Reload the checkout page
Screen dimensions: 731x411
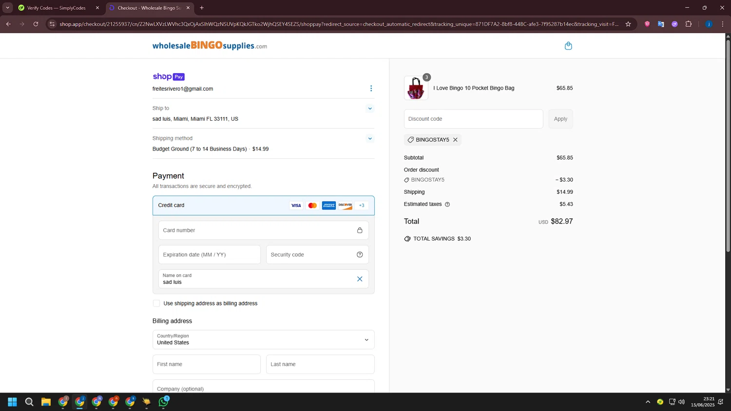point(36,24)
